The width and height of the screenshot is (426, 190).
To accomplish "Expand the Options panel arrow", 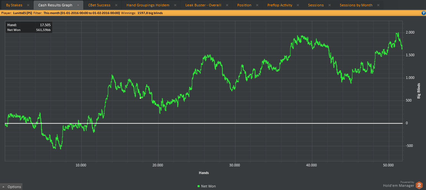I will pos(3,187).
